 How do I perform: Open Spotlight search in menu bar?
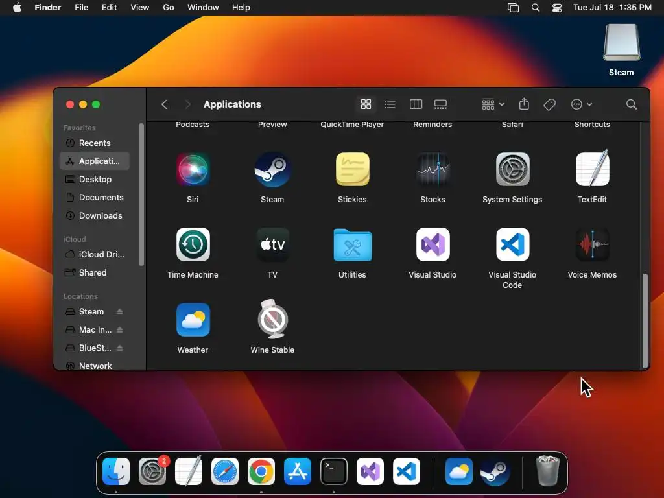point(536,8)
